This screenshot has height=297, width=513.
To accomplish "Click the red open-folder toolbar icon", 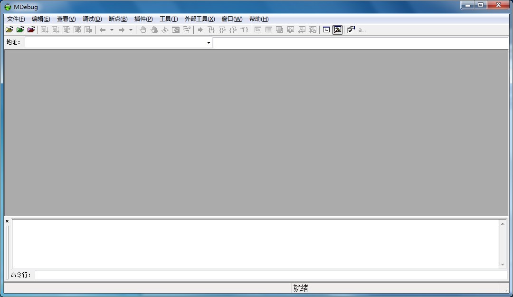I will pos(31,30).
